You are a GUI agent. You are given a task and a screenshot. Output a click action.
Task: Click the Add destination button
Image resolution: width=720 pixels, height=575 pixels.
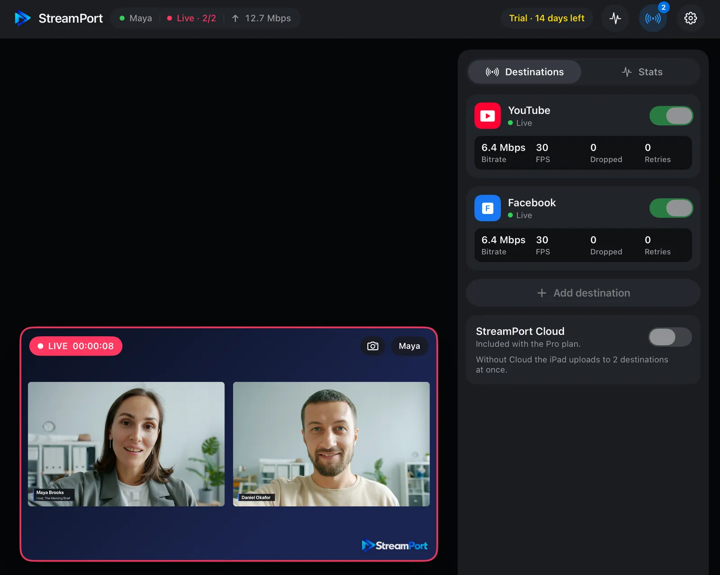tap(583, 293)
